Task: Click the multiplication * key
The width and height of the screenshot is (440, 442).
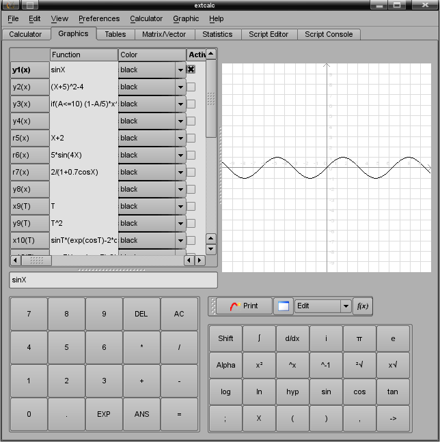Action: (141, 347)
